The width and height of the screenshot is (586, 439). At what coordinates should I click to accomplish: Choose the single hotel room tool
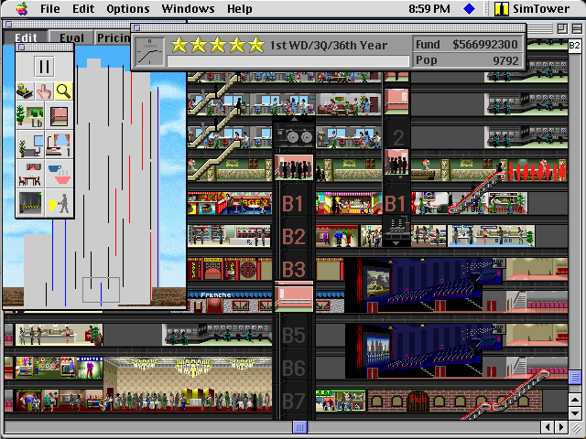point(59,145)
